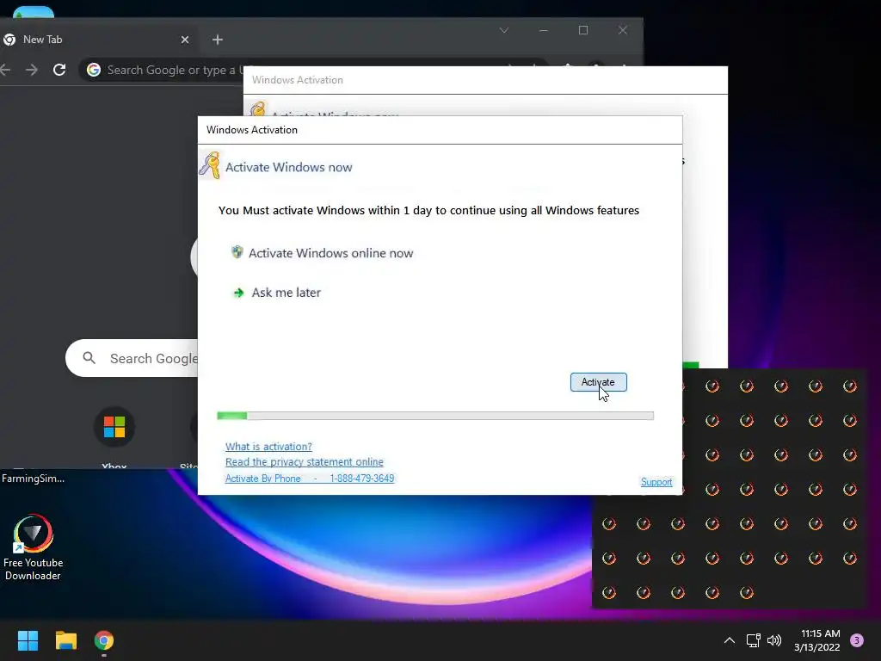Image resolution: width=881 pixels, height=661 pixels.
Task: Click the Google search box on the page
Action: 132,358
